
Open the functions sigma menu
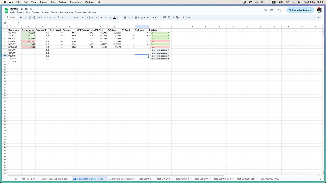[183, 18]
